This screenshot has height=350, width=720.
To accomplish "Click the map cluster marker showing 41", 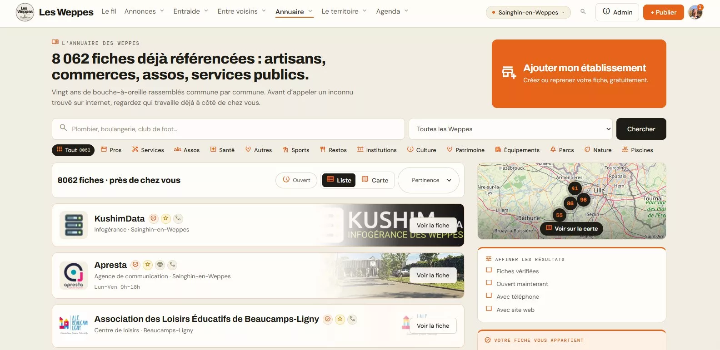I will pyautogui.click(x=575, y=188).
